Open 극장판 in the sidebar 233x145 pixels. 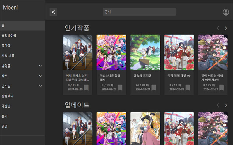click(x=22, y=106)
